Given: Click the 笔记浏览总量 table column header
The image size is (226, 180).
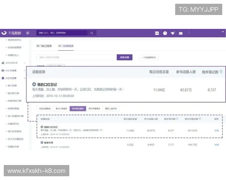Looking at the screenshot, I should tap(130, 119).
